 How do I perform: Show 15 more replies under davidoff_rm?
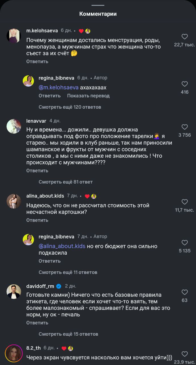coord(68,334)
